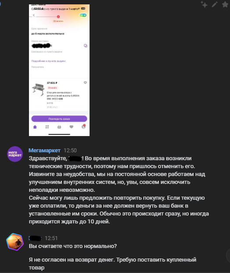Image resolution: width=230 pixels, height=273 pixels.
Task: Click the sparkle AI icon at top
Action: click(204, 4)
